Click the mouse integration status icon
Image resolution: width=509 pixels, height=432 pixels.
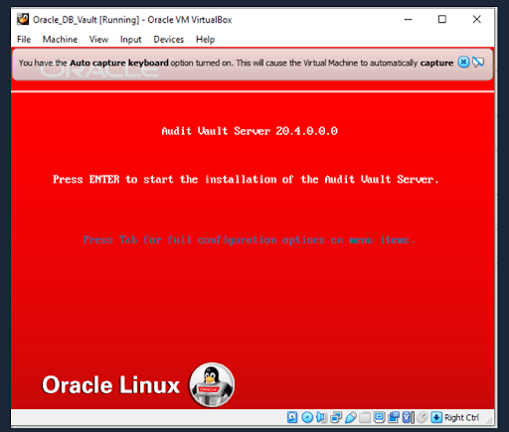423,417
